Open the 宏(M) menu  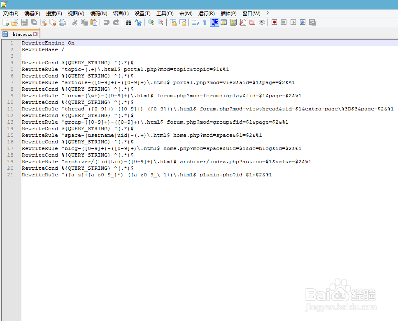186,14
